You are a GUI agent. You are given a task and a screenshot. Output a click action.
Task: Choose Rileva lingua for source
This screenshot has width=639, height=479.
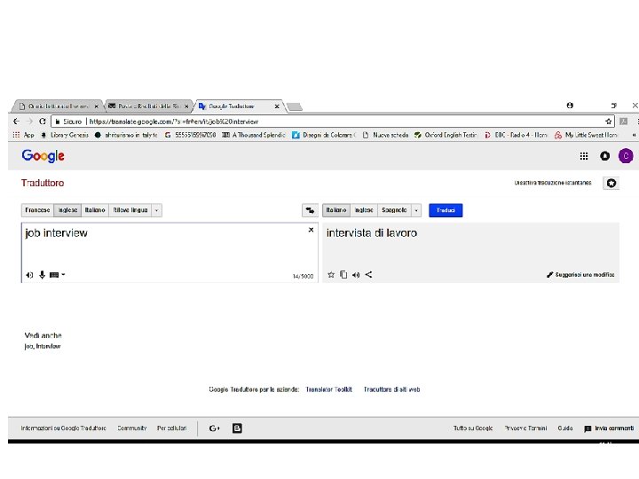point(130,210)
